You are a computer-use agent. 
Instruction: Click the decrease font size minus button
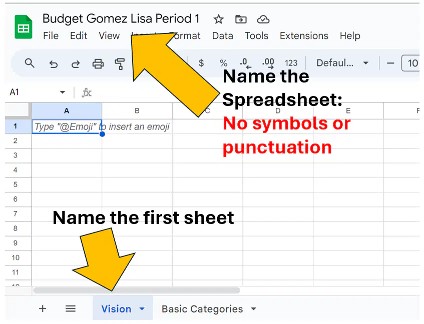[390, 63]
